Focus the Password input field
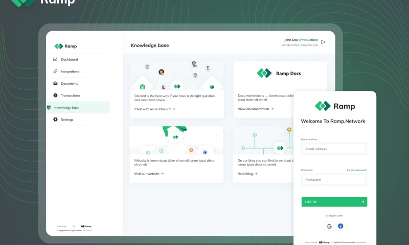The width and height of the screenshot is (409, 245). coord(334,180)
